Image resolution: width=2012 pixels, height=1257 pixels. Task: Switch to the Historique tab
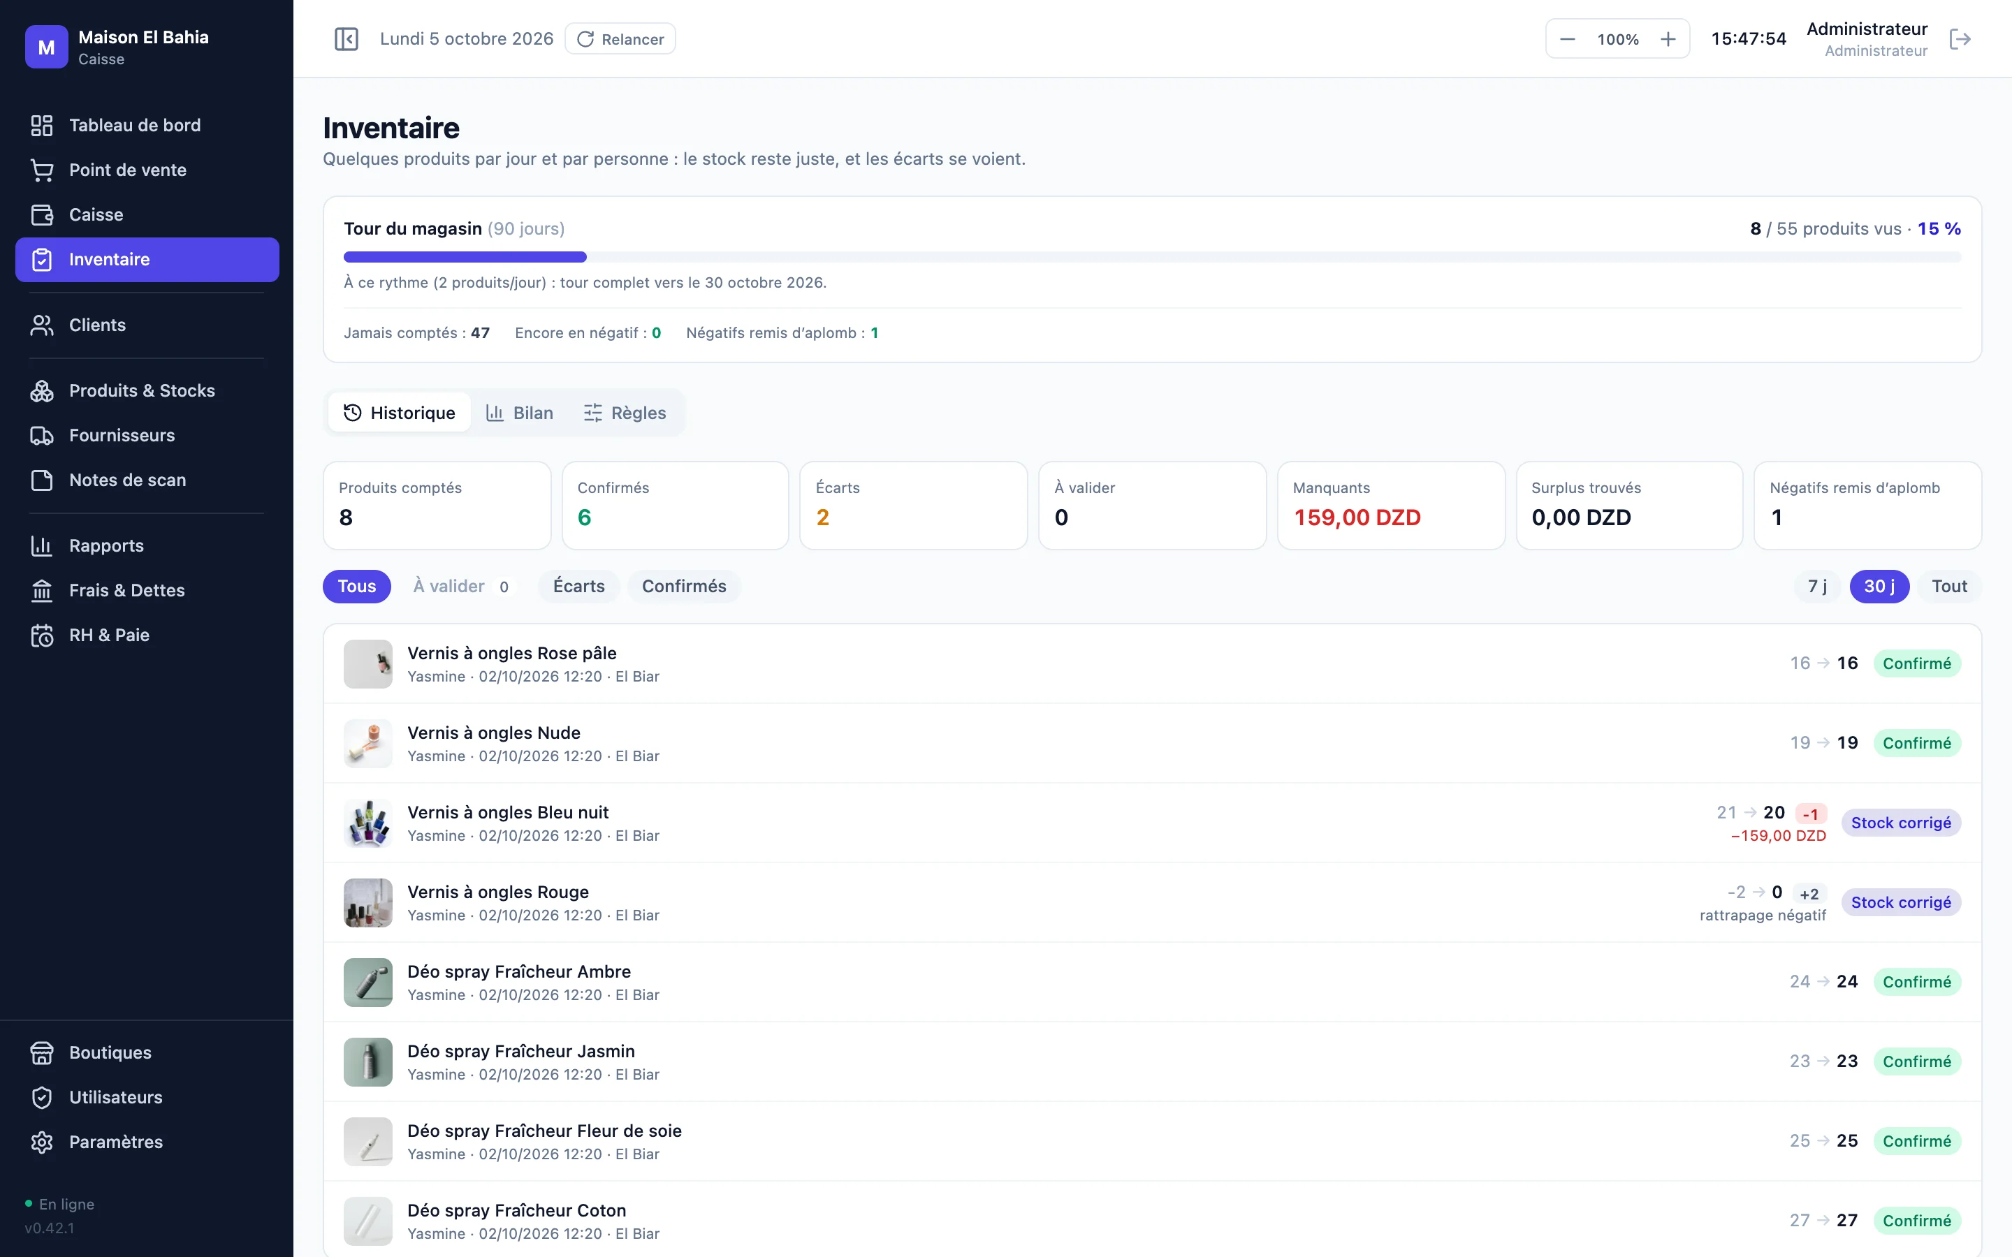point(399,413)
